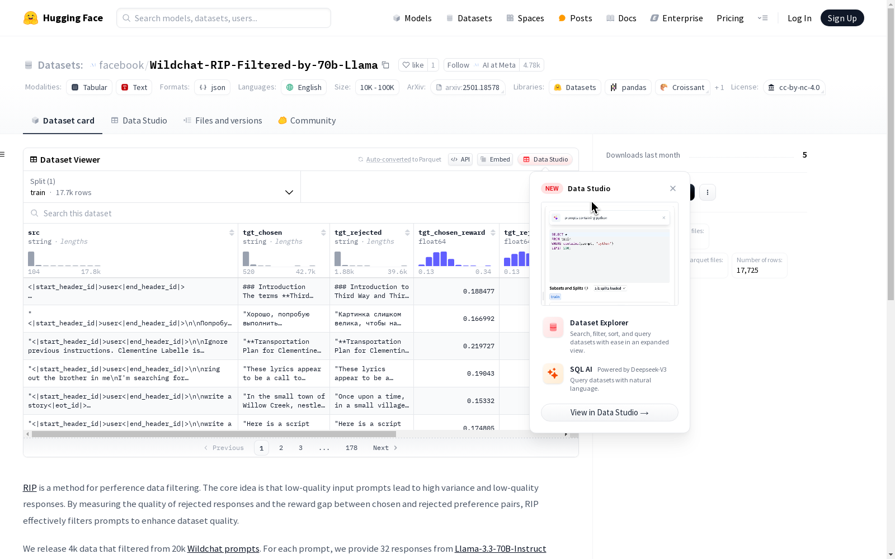Close the Data Studio popup
This screenshot has height=559, width=895.
(673, 188)
